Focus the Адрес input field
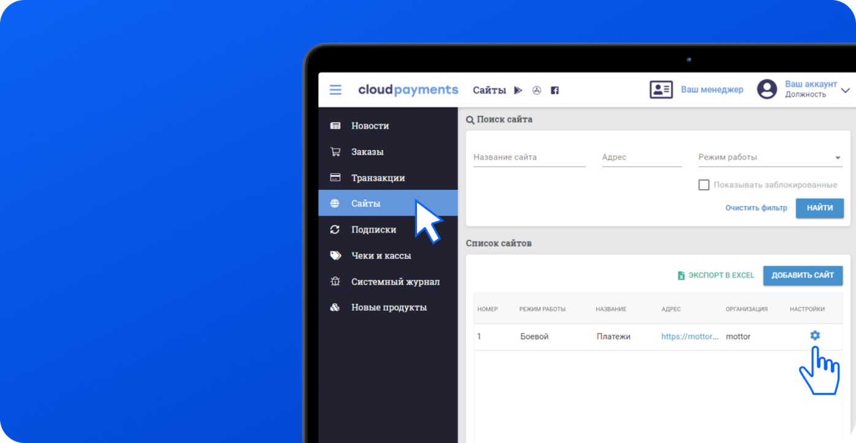 642,157
